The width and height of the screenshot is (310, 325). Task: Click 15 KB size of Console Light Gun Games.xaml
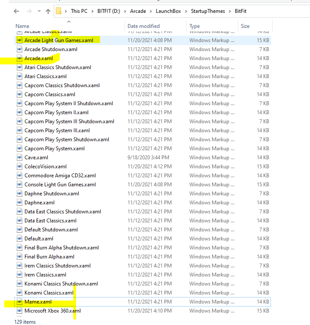point(263,185)
